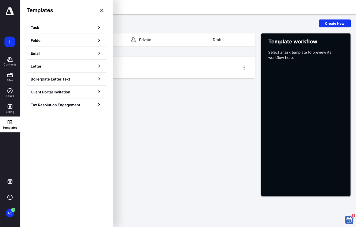Open the Billing section
Viewport: 356px width, 227px height.
tap(10, 108)
